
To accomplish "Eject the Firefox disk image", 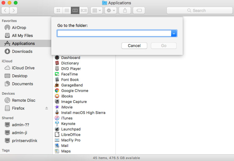I will tap(47, 108).
